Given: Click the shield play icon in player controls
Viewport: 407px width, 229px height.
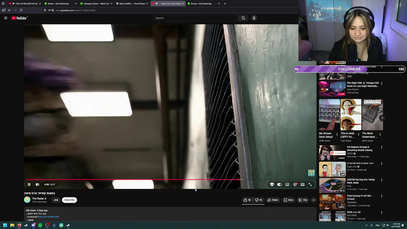Looking at the screenshot, I should pyautogui.click(x=272, y=184).
